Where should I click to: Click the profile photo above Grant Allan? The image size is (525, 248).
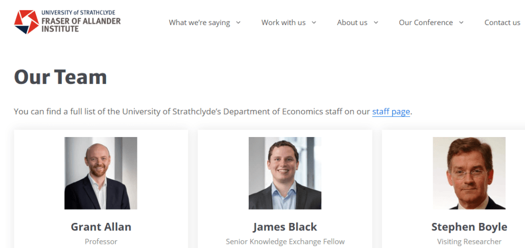(x=101, y=173)
